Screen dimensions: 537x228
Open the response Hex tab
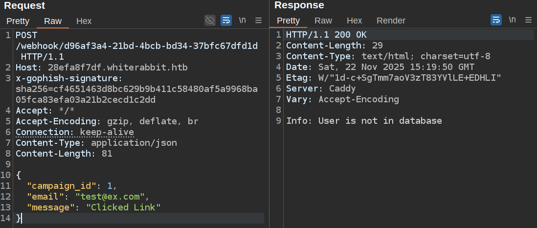coord(354,21)
